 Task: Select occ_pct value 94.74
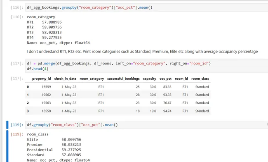(167, 111)
